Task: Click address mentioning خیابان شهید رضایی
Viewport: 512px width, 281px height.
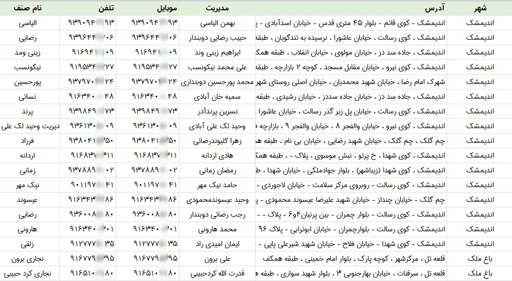Action: 351,141
